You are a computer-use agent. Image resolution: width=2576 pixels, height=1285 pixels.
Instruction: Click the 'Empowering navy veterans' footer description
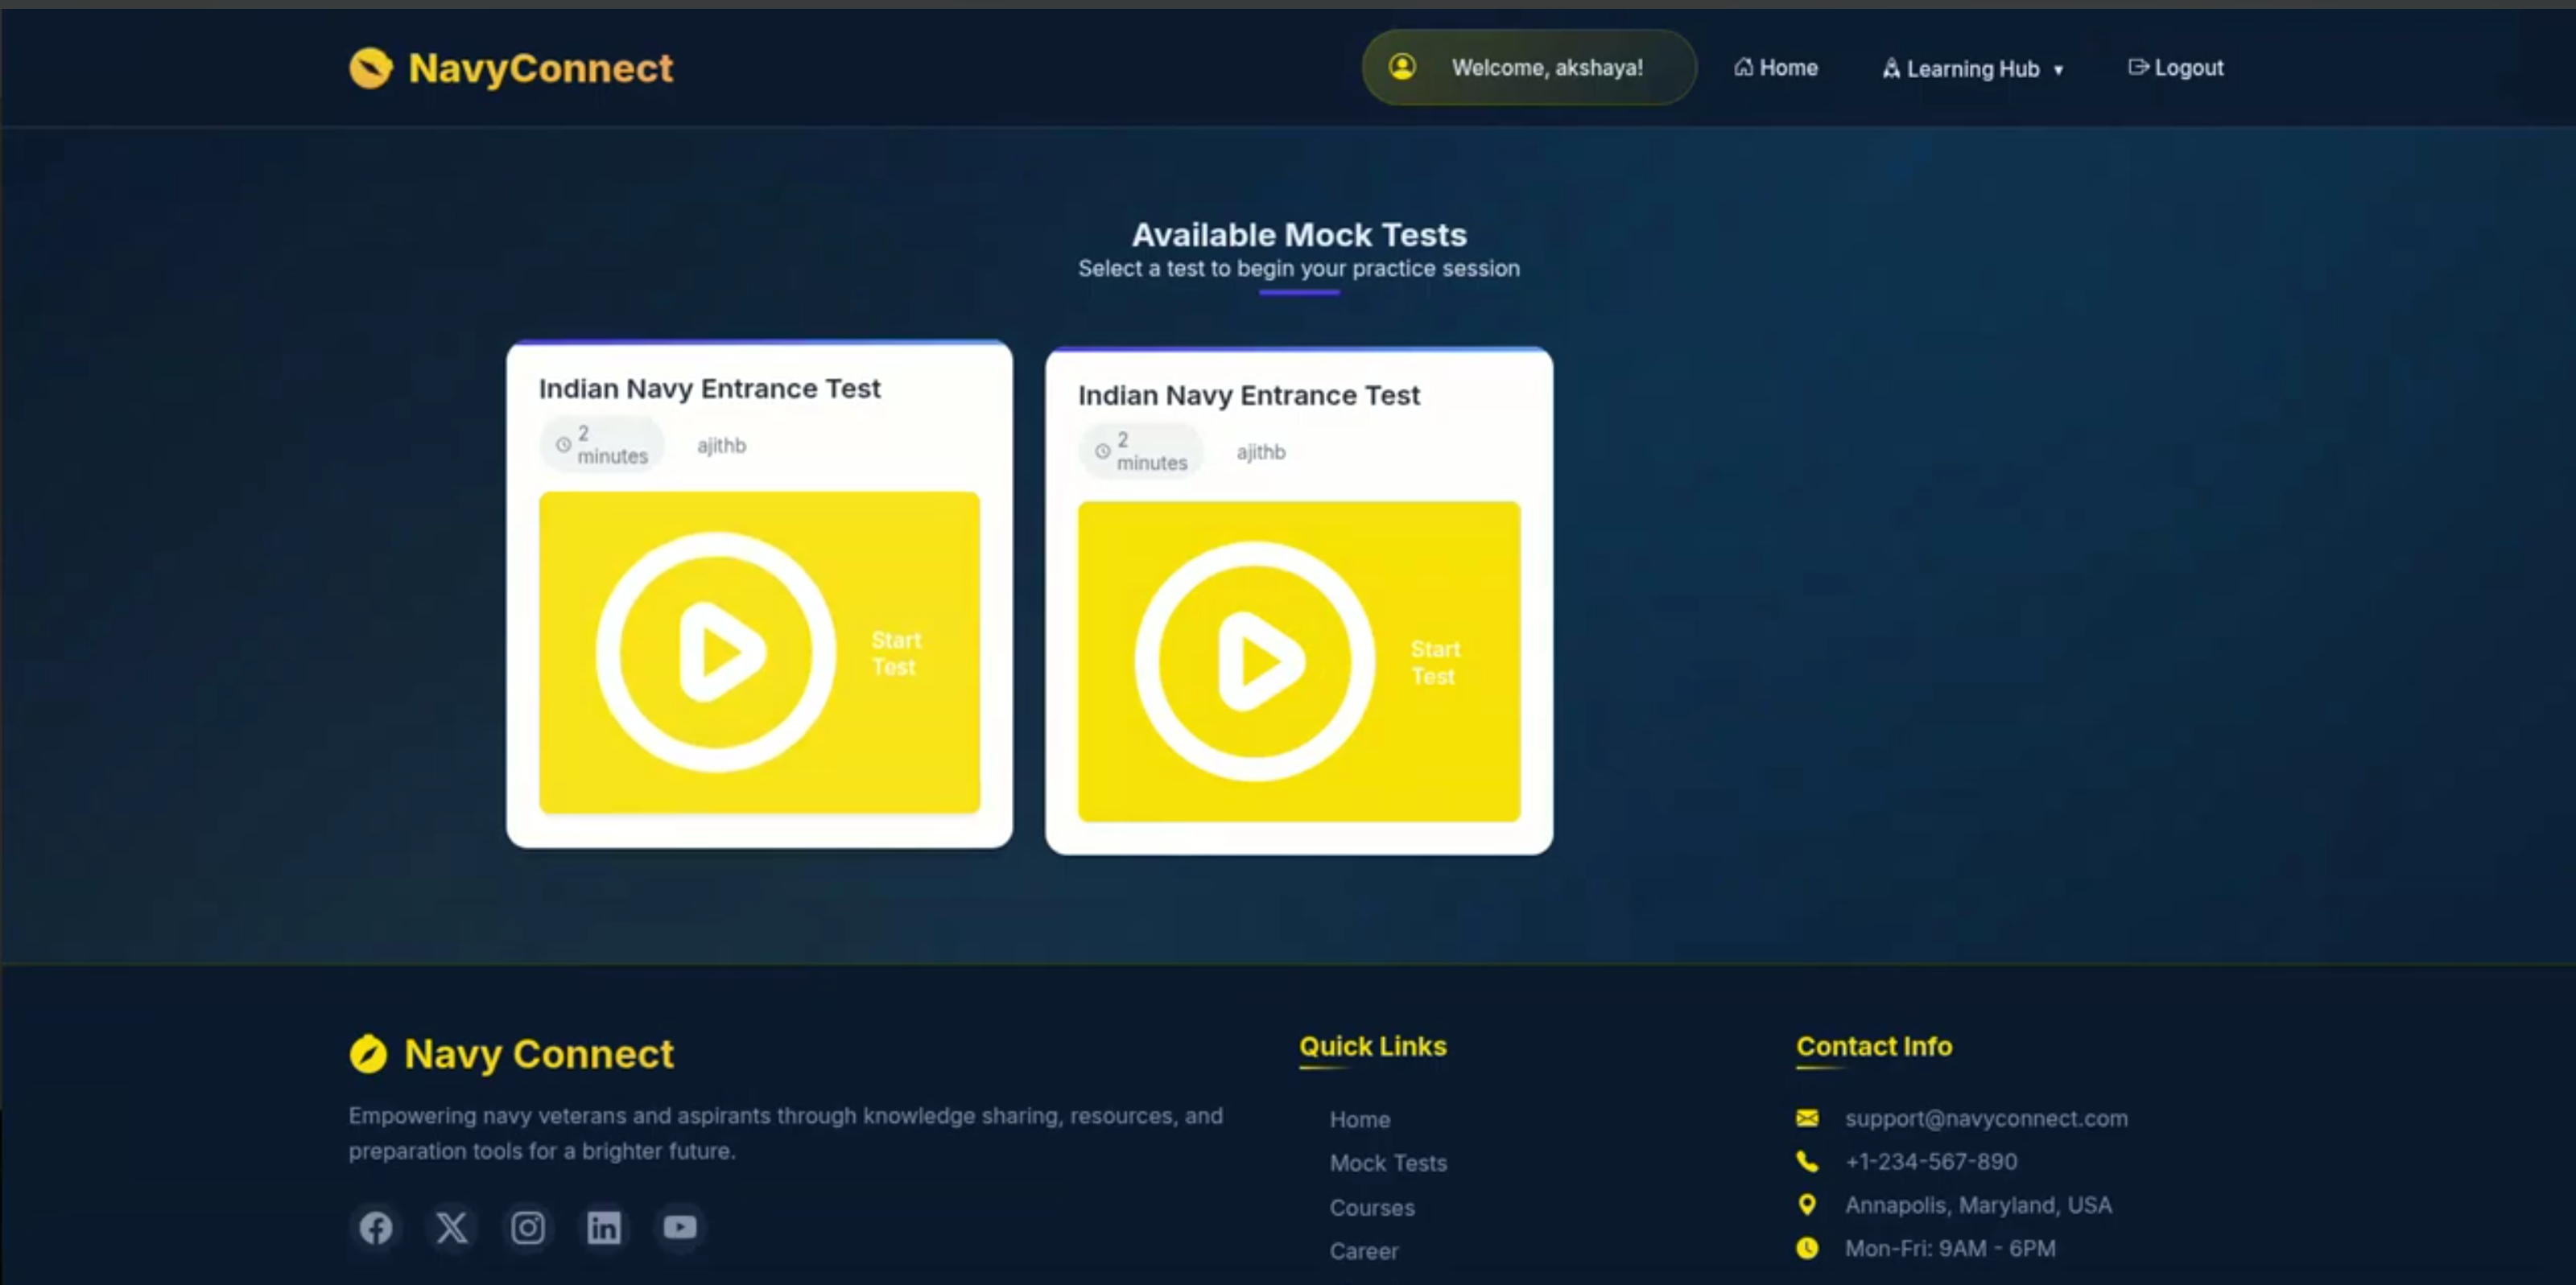click(785, 1133)
